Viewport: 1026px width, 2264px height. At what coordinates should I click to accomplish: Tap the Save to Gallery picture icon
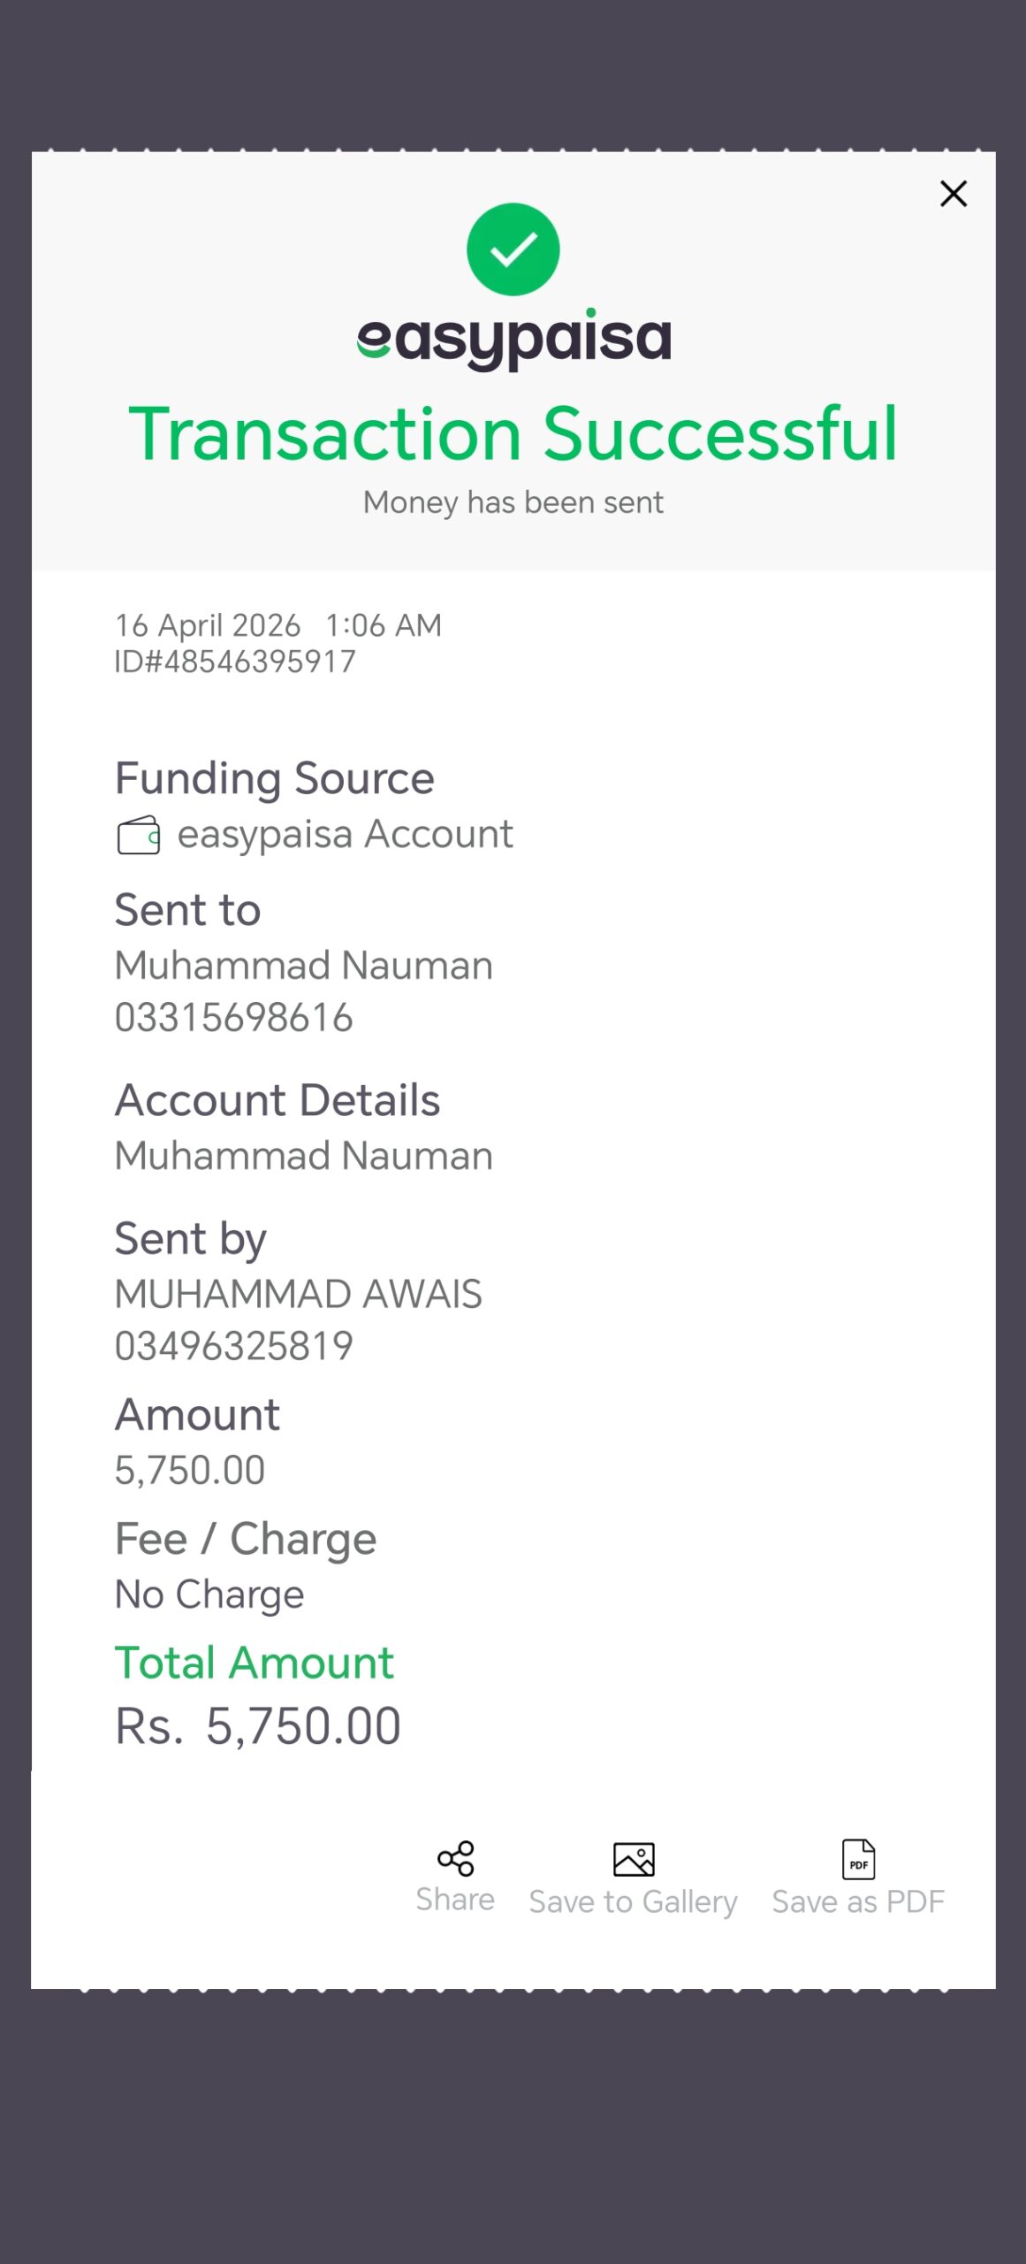point(634,1859)
